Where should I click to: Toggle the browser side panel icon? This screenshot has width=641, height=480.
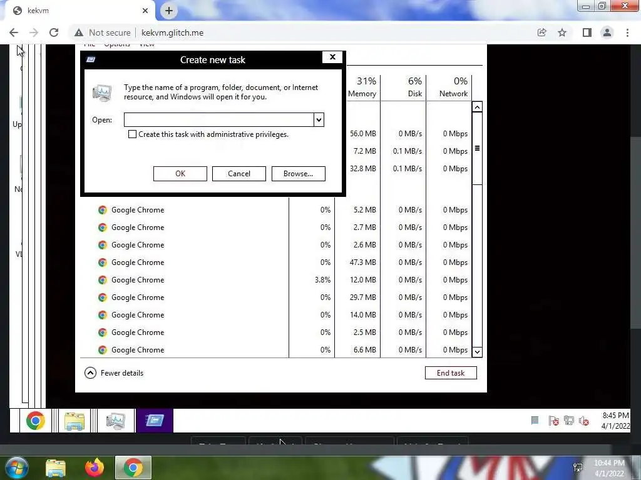pos(587,32)
